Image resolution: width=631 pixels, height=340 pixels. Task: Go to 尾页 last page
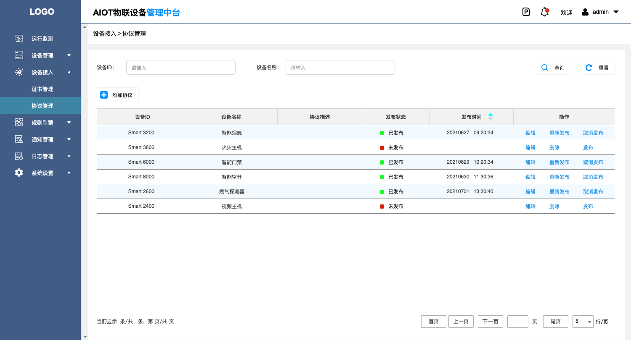tap(556, 322)
